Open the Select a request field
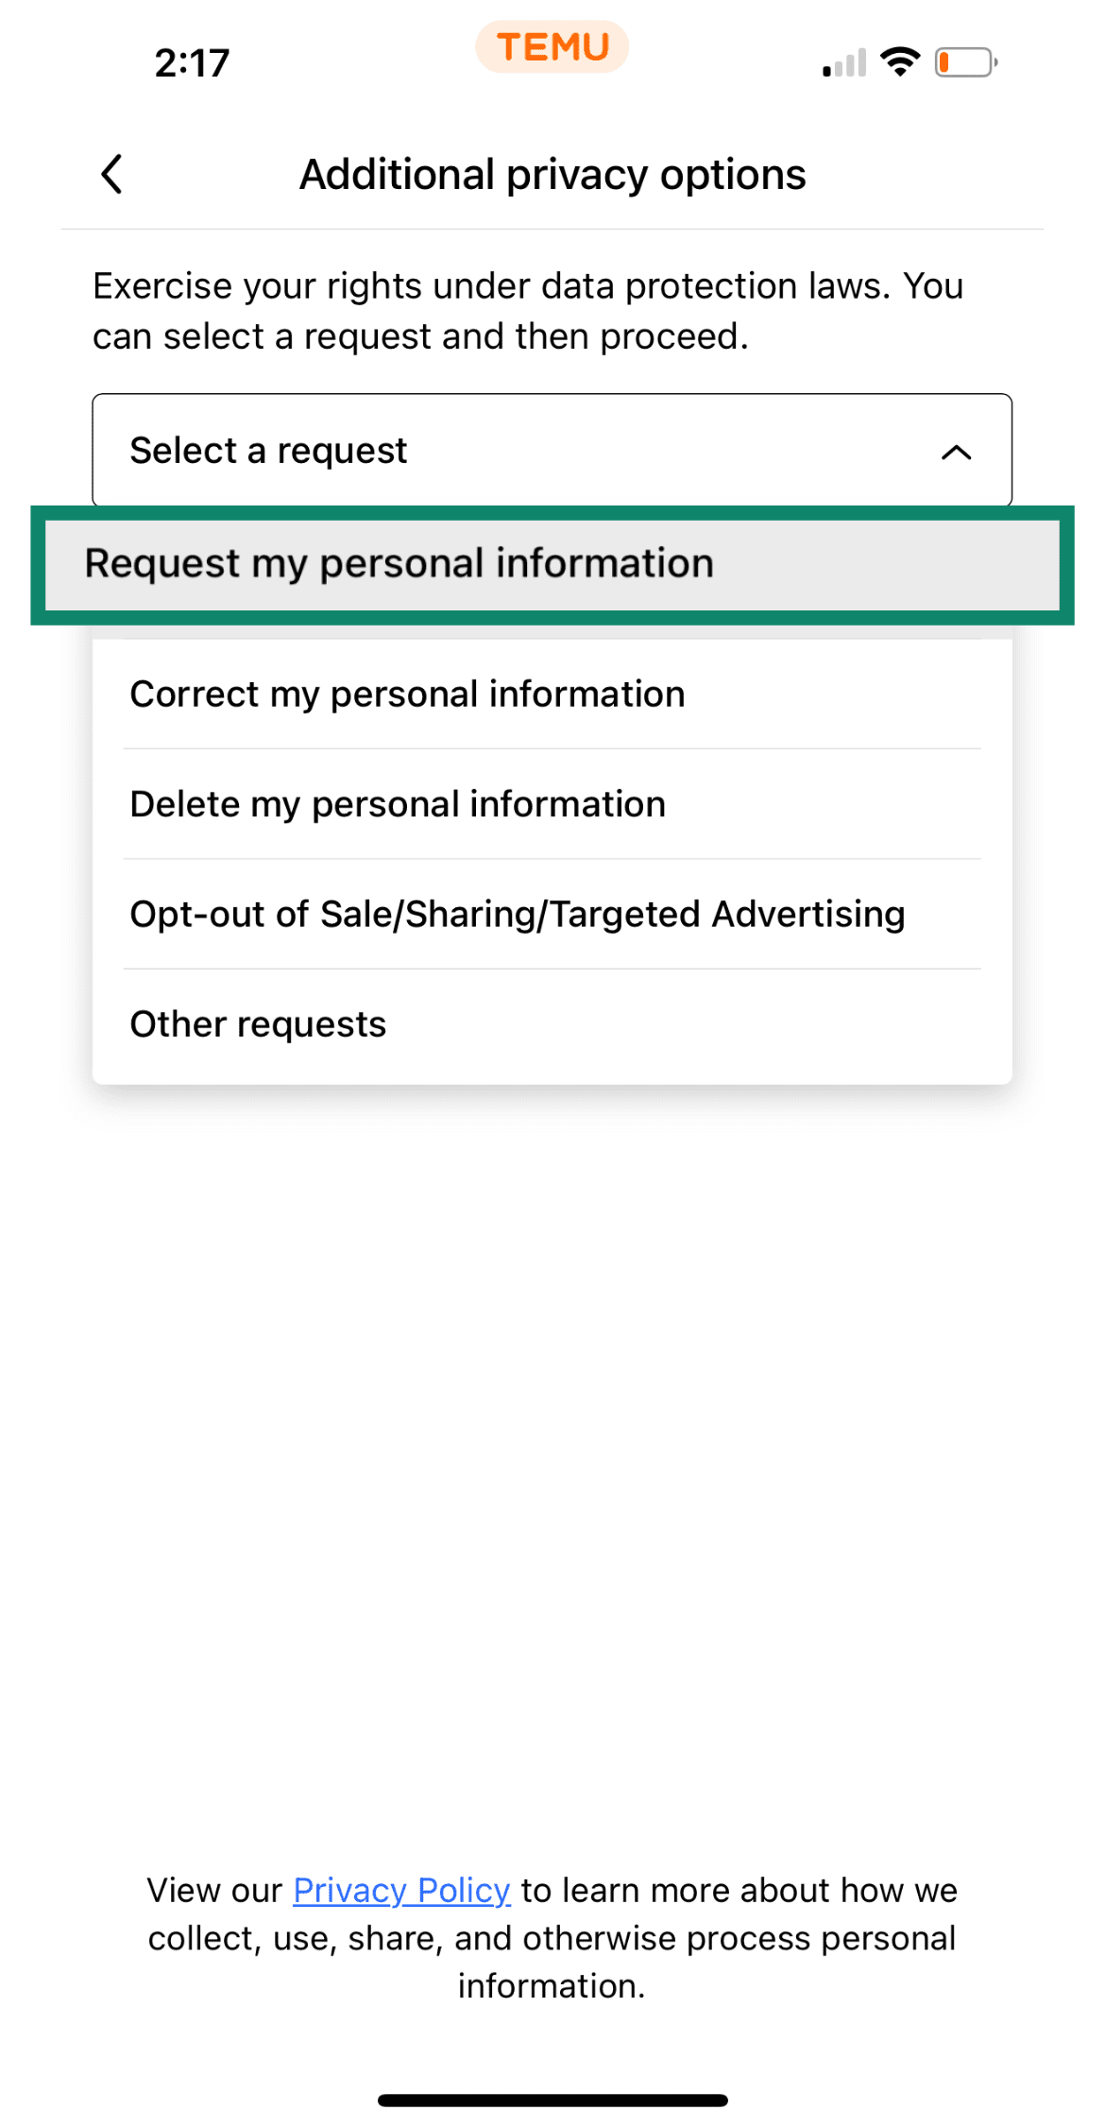 552,451
